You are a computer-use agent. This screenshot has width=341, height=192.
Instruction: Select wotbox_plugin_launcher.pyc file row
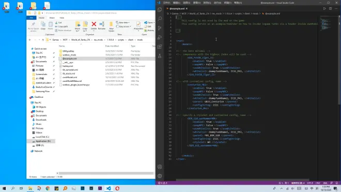click(106, 85)
